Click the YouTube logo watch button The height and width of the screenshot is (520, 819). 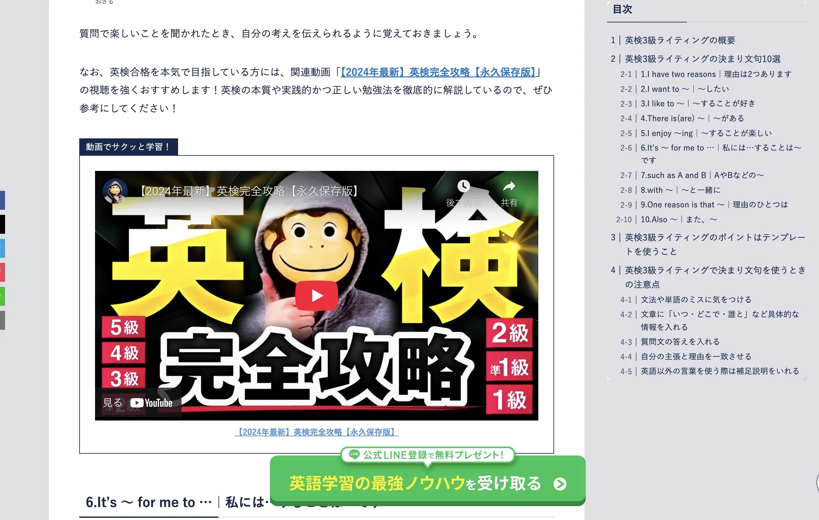[138, 403]
